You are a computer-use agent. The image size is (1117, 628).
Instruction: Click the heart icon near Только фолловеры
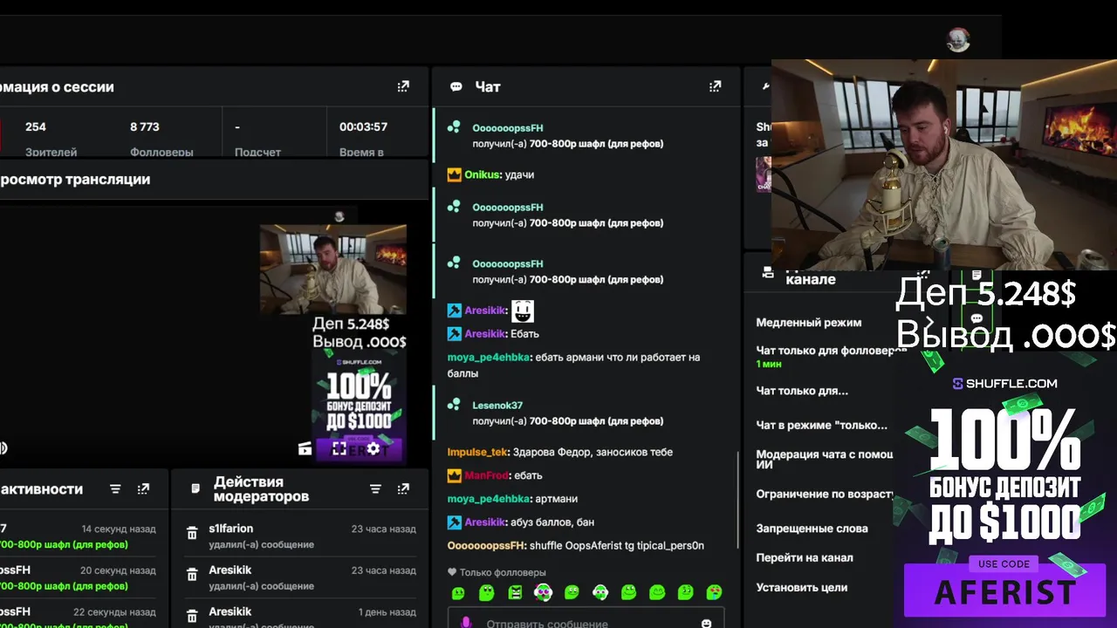[x=452, y=572]
